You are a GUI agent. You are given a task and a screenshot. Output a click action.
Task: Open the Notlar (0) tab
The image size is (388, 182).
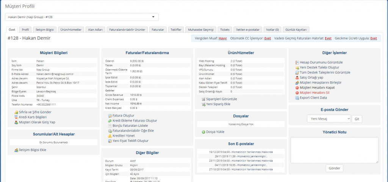tap(272, 30)
